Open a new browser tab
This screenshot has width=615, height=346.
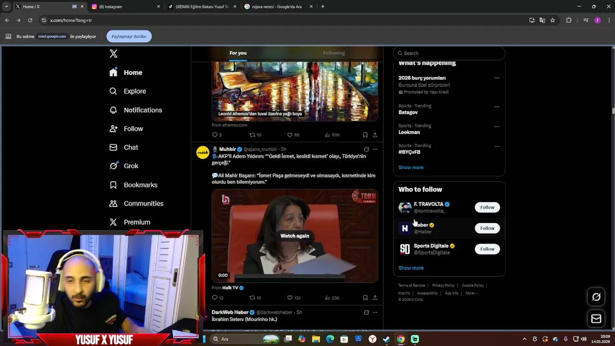(322, 7)
